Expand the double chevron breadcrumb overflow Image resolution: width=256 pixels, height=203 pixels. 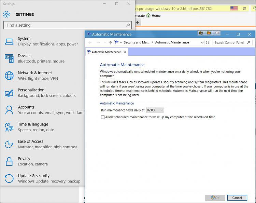click(x=121, y=42)
